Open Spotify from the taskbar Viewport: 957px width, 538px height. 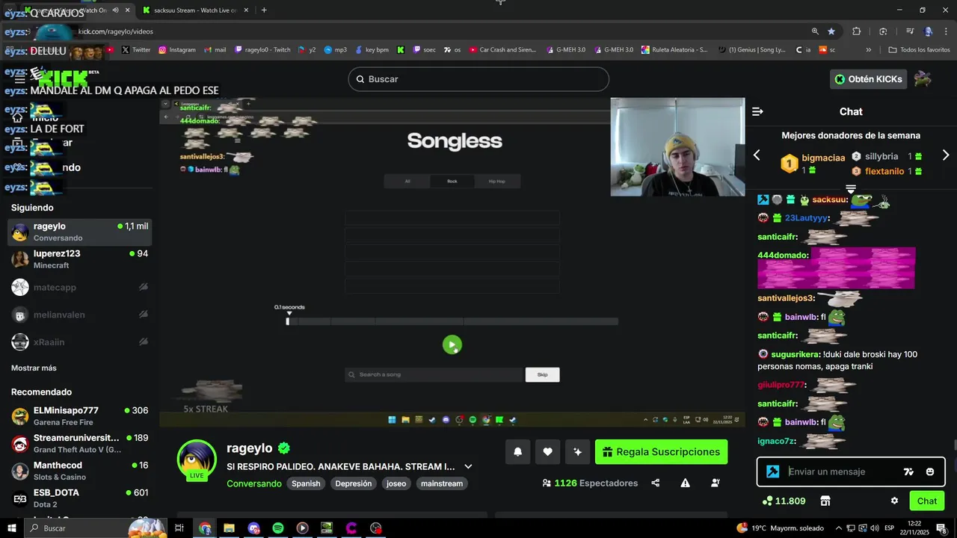(x=278, y=528)
